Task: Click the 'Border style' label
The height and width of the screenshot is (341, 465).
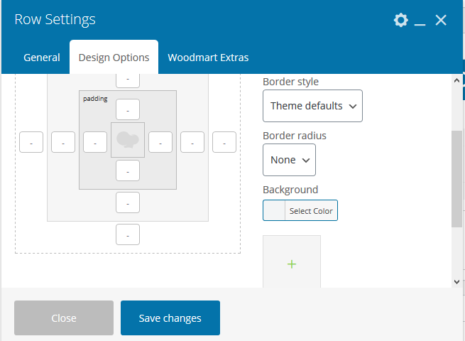Action: point(290,82)
